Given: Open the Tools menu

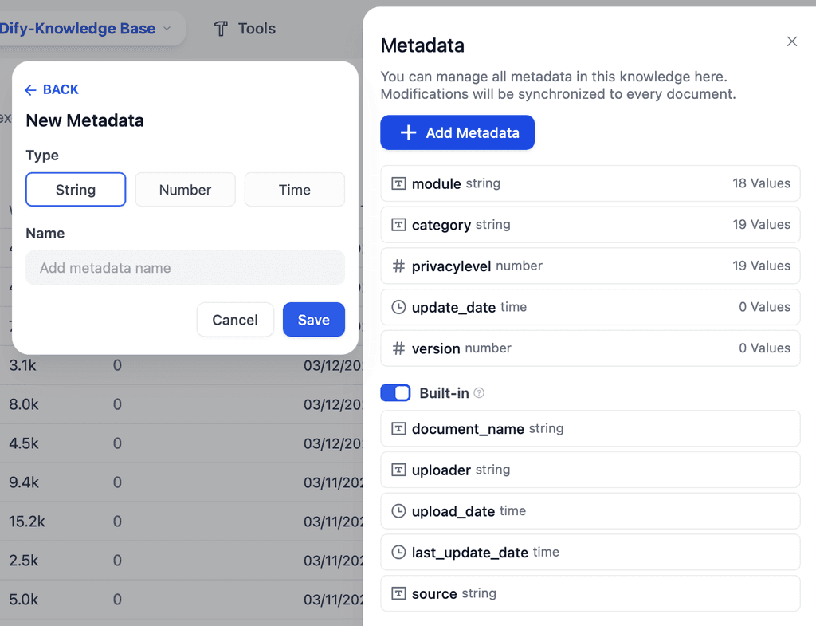Looking at the screenshot, I should 244,28.
